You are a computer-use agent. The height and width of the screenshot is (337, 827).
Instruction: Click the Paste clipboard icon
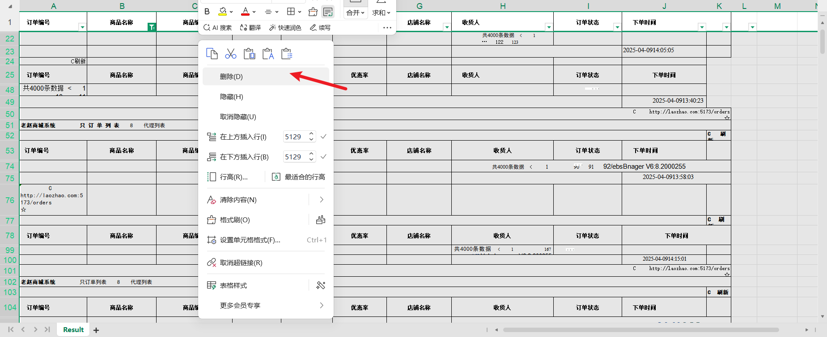(x=249, y=54)
